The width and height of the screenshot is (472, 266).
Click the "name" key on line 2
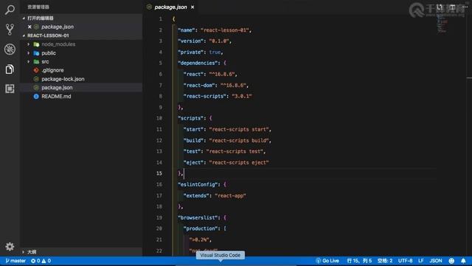(x=187, y=30)
